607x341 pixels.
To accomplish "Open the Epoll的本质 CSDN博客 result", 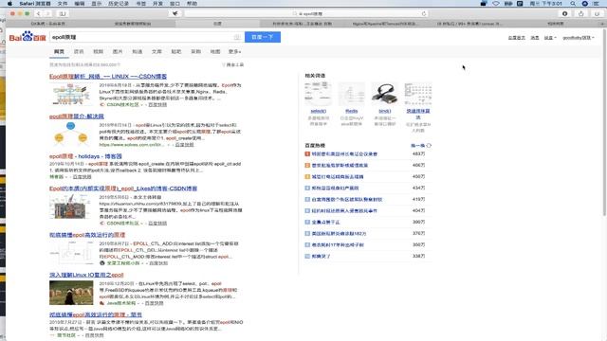I will click(123, 188).
